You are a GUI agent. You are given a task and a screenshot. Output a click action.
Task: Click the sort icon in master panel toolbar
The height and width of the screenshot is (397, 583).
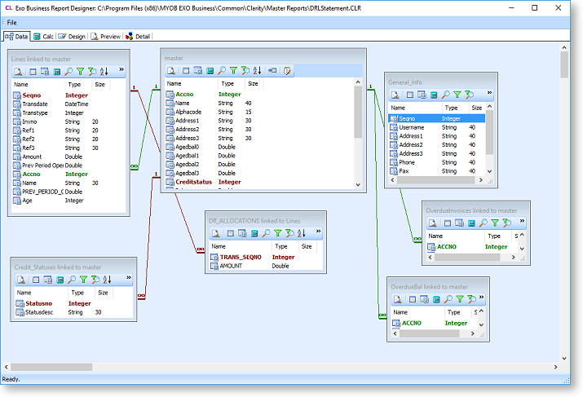tap(258, 71)
